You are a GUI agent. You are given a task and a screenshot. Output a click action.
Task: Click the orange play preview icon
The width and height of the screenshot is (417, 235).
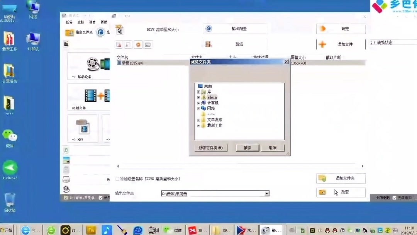tap(138, 44)
